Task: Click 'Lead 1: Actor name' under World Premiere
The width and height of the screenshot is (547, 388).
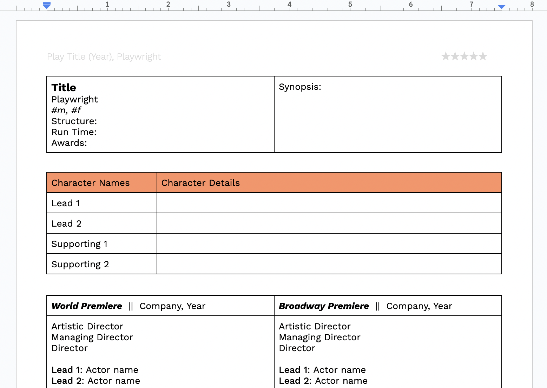Action: click(x=95, y=370)
